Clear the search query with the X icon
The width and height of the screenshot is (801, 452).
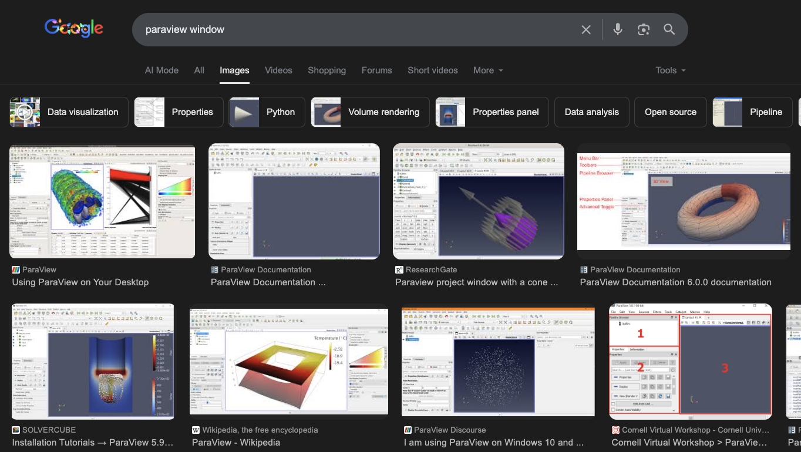tap(585, 29)
